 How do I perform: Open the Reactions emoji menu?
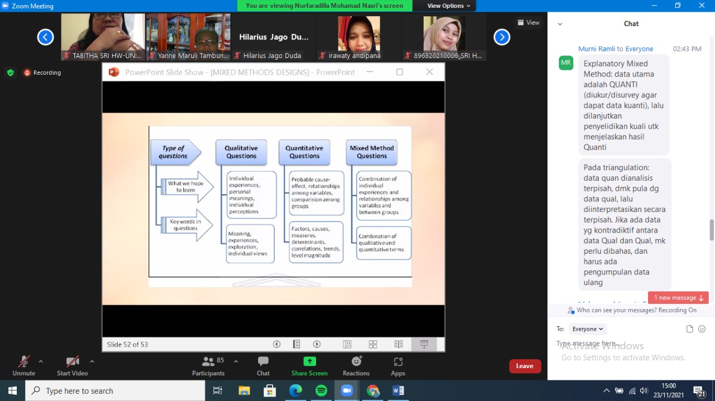click(x=356, y=365)
